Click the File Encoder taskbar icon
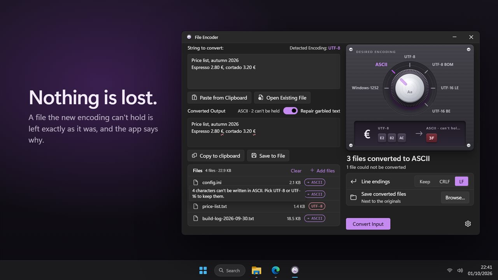Screen dimensions: 498x280 point(295,270)
